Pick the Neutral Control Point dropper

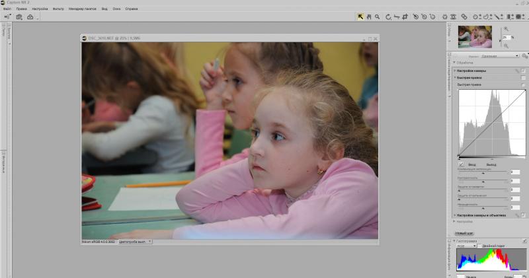pyautogui.click(x=425, y=17)
